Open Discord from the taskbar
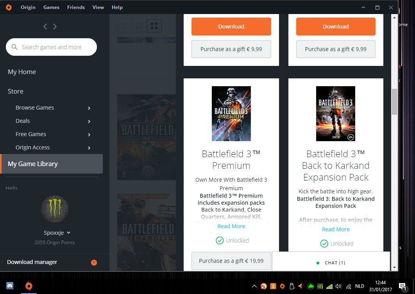The height and width of the screenshot is (294, 415). [10, 286]
